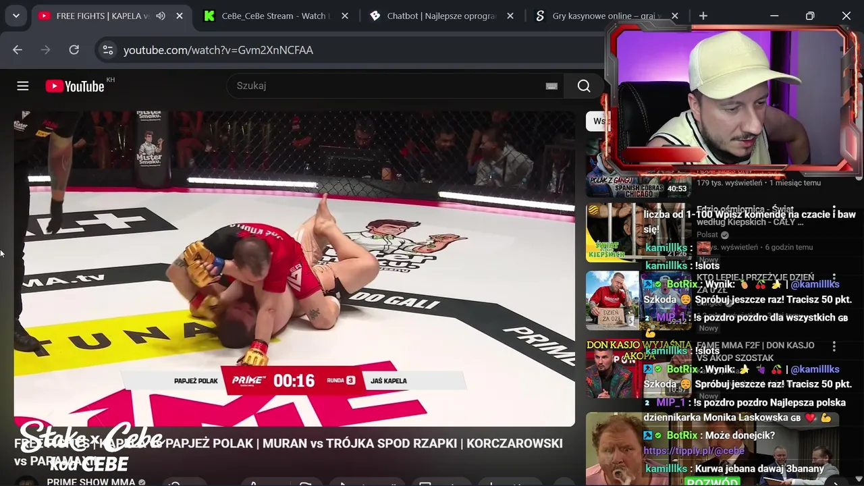Open a new browser tab
The width and height of the screenshot is (864, 486).
point(703,16)
